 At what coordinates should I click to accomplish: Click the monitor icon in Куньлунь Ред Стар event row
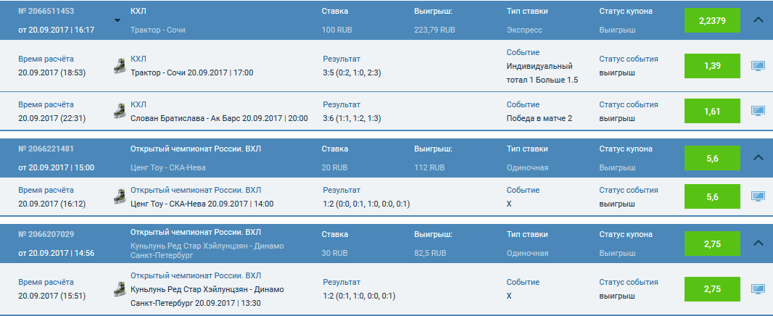click(758, 288)
